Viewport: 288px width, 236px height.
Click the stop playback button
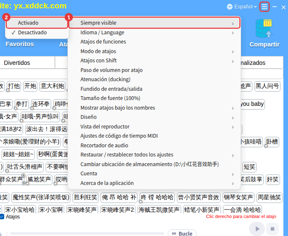(x=272, y=228)
